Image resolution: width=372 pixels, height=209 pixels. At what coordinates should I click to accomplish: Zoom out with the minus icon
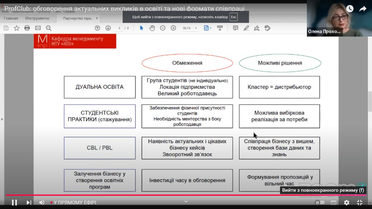[163, 28]
